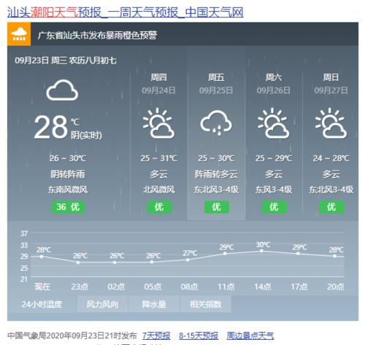
Task: Click the orange rainstorm warning icon
Action: (19, 34)
